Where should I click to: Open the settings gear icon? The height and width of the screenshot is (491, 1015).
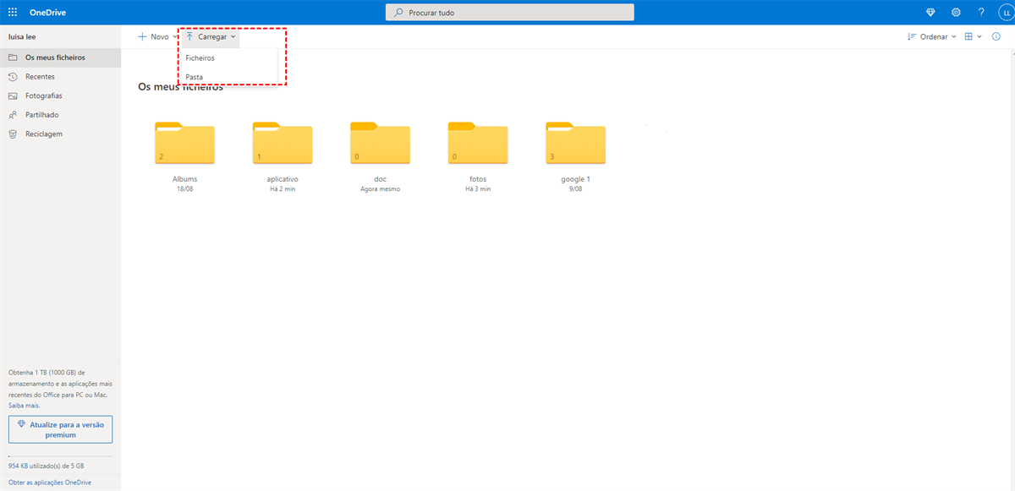click(x=956, y=13)
